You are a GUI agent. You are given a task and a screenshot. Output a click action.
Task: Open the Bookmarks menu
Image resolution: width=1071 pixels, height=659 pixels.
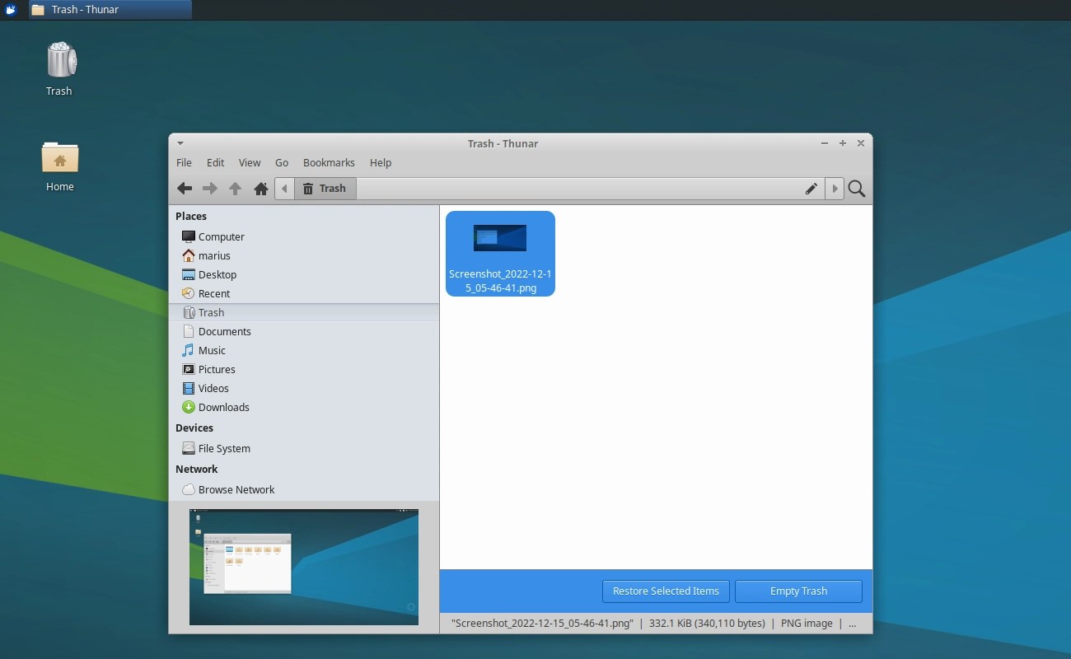(329, 162)
